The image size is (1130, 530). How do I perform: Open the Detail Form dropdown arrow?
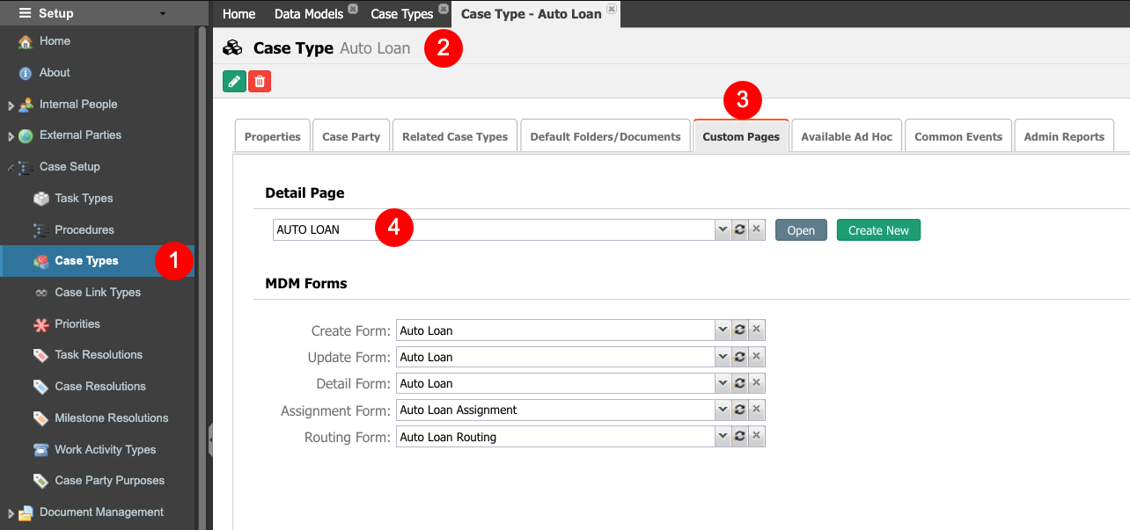tap(723, 383)
